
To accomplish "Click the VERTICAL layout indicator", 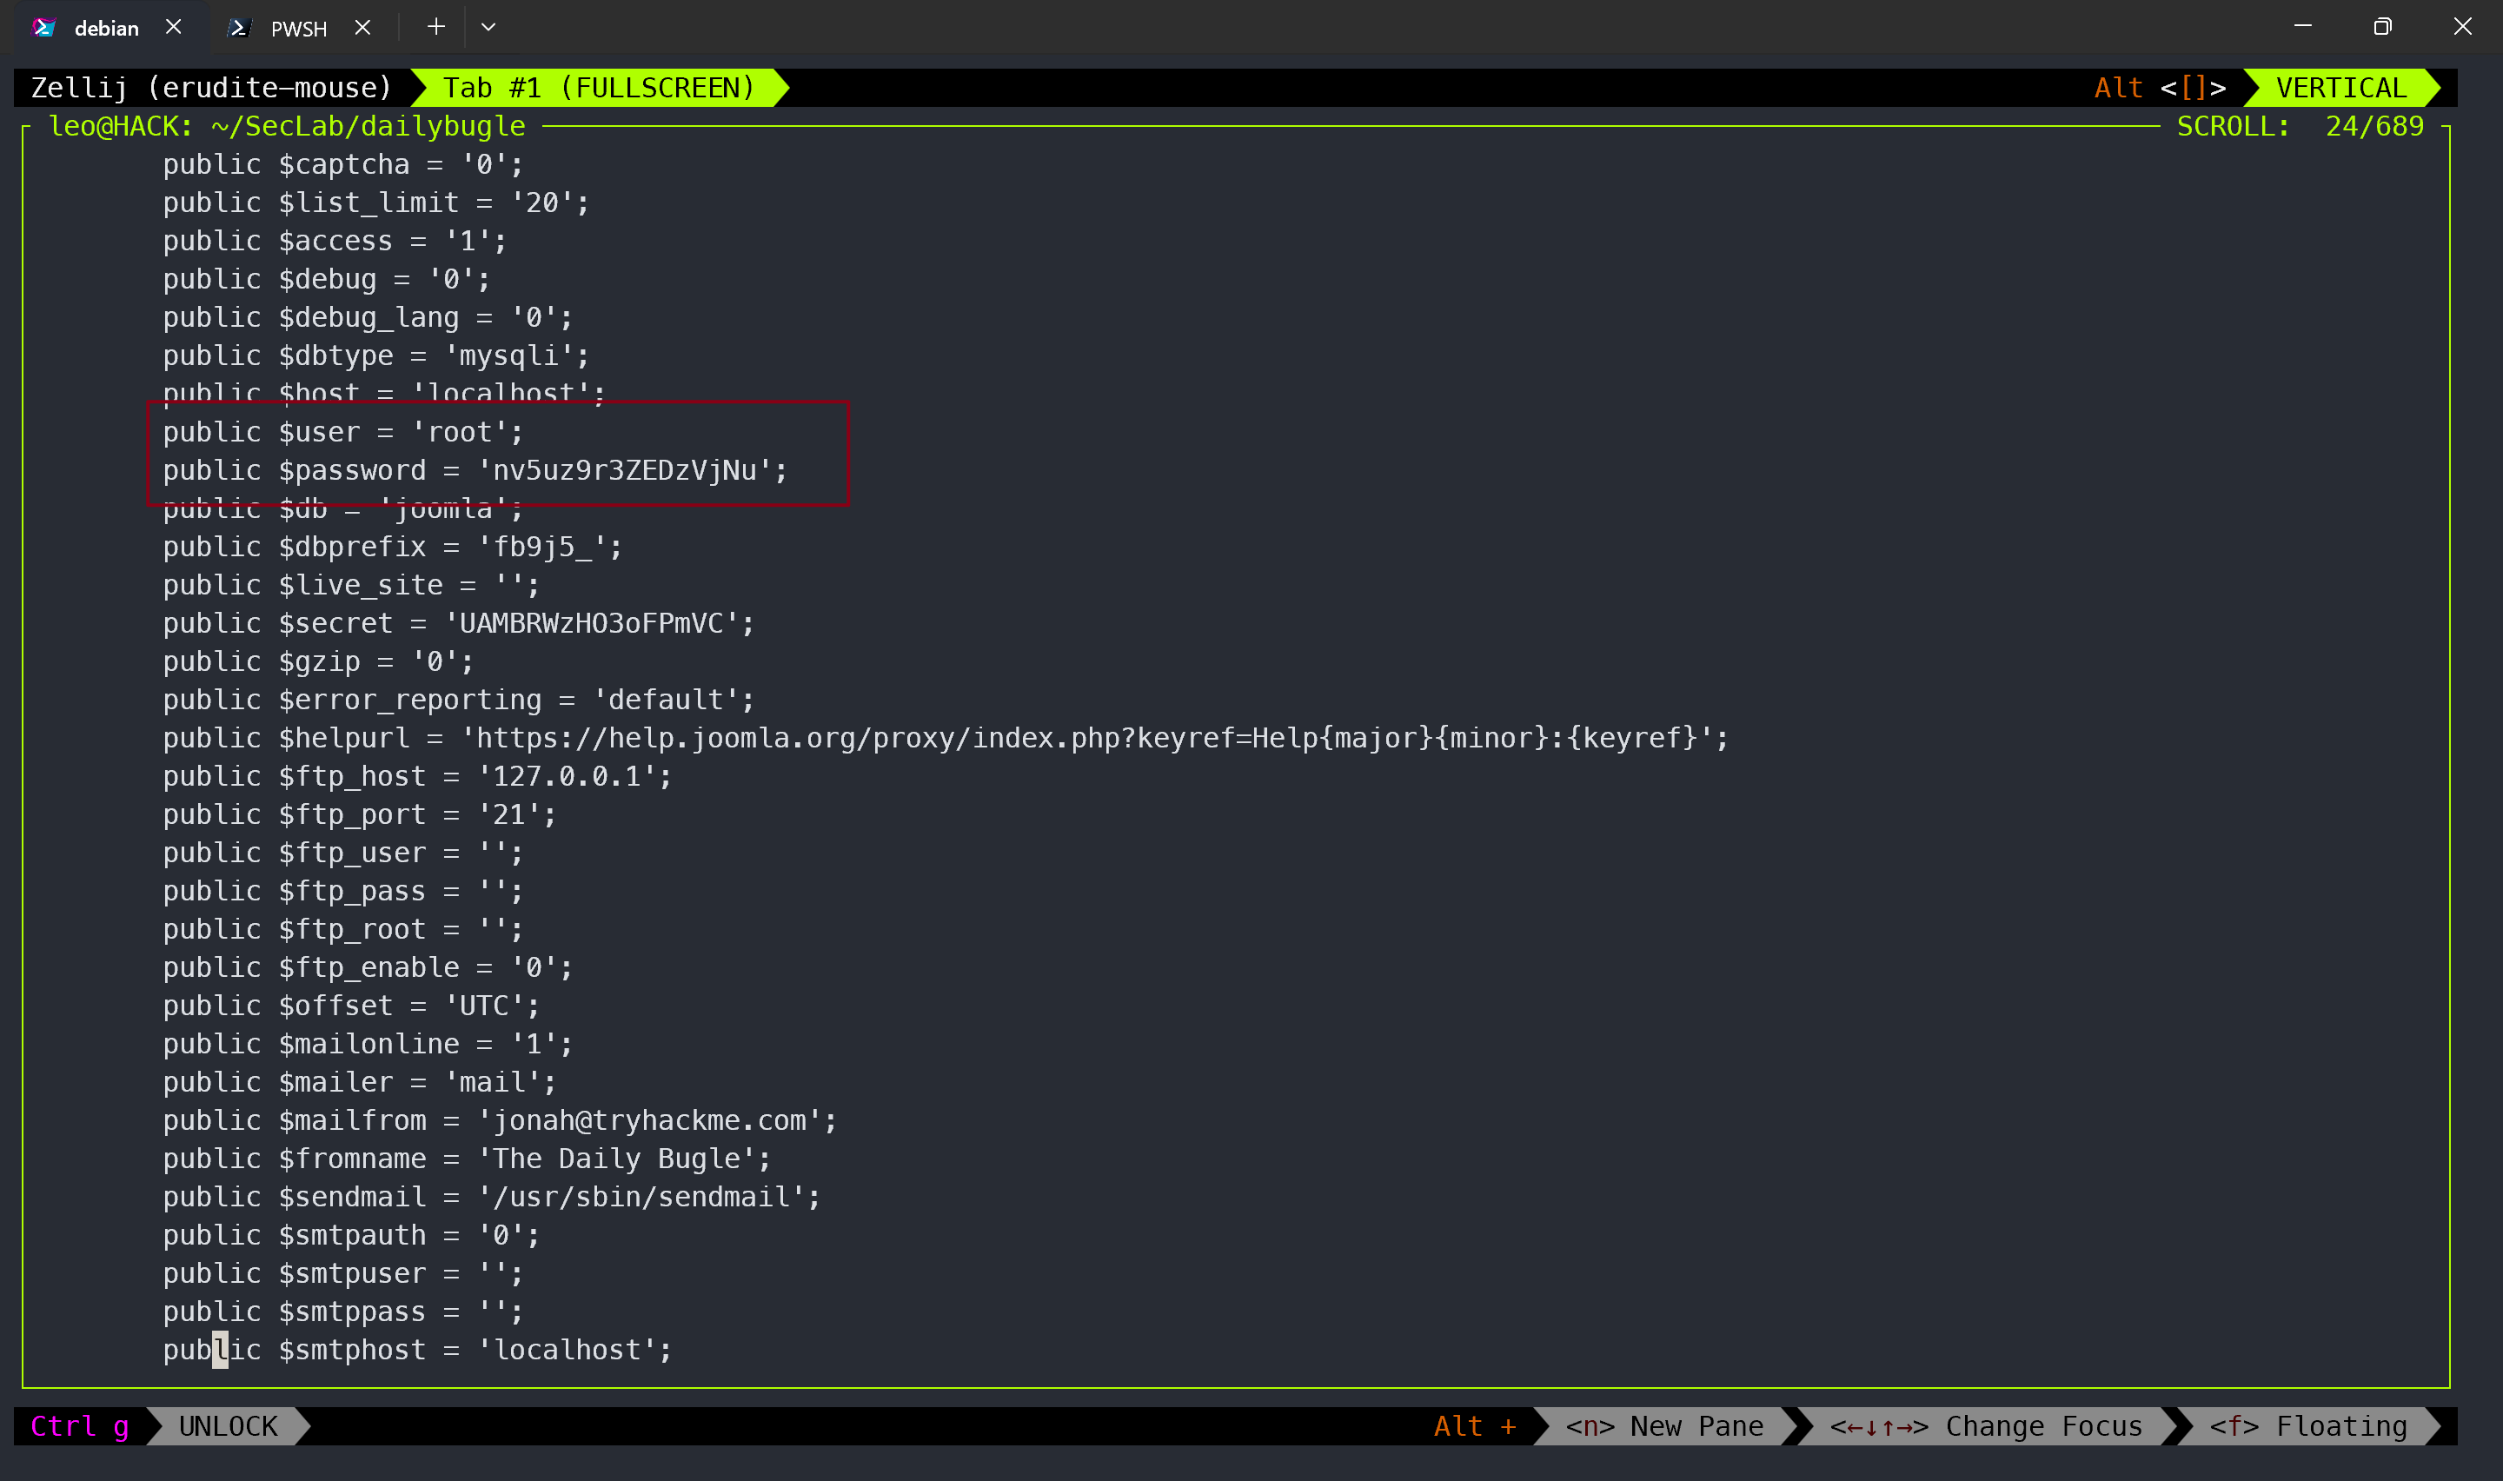I will [x=2341, y=88].
